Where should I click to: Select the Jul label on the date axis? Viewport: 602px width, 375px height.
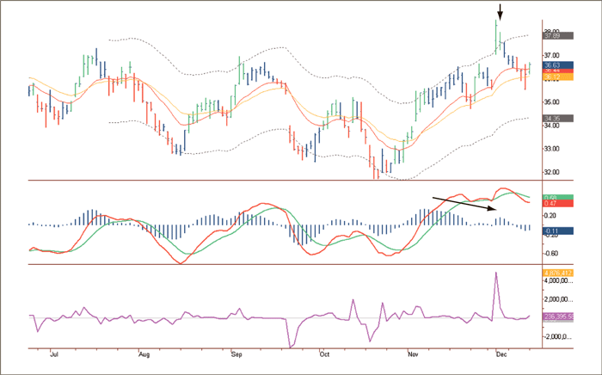tap(54, 353)
